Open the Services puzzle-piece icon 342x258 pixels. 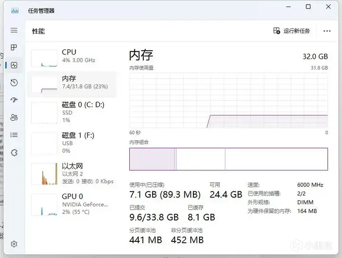click(14, 152)
